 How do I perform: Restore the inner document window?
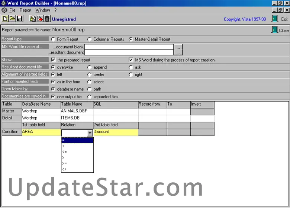pyautogui.click(x=280, y=10)
